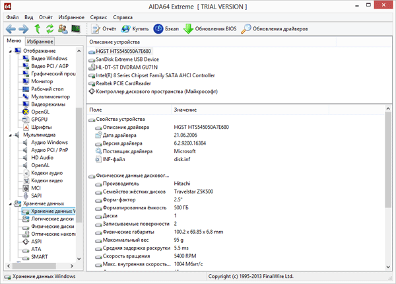Click the Поставщик драйвера row
The width and height of the screenshot is (396, 284).
145,151
